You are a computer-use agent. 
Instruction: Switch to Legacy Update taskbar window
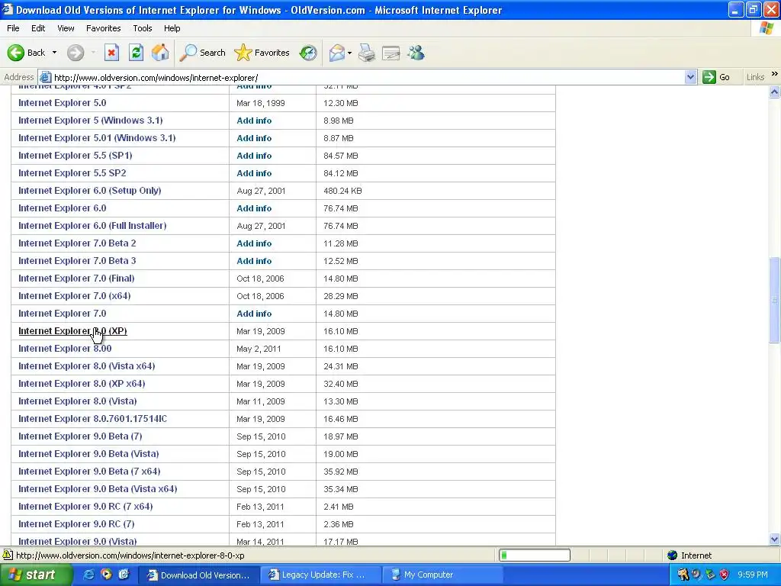click(321, 575)
